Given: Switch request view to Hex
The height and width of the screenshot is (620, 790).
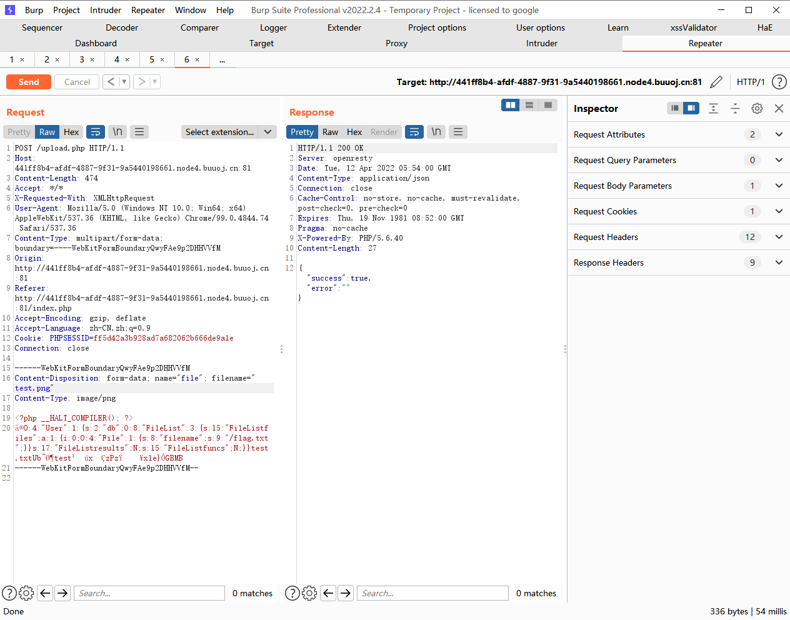Looking at the screenshot, I should coord(71,132).
